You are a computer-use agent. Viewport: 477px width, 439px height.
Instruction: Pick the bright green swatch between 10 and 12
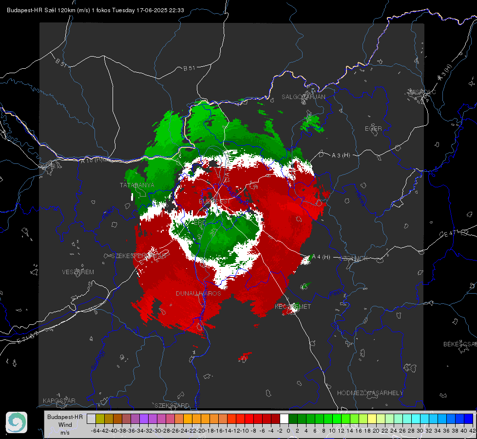(337, 419)
